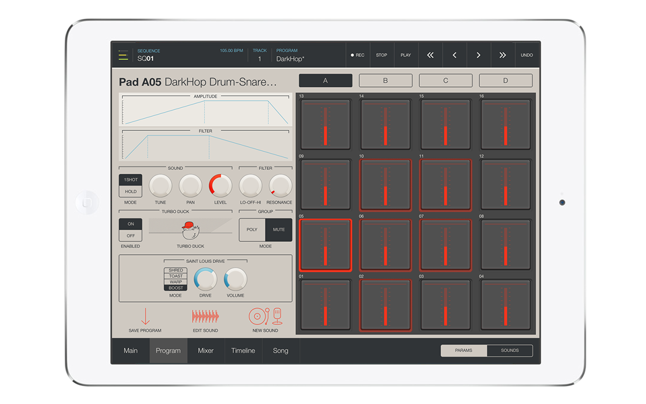Open the hamburger menu icon
The image size is (646, 404).
[123, 54]
